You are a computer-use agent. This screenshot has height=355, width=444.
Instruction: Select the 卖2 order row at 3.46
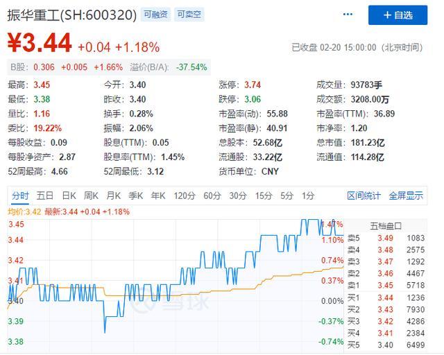386,274
